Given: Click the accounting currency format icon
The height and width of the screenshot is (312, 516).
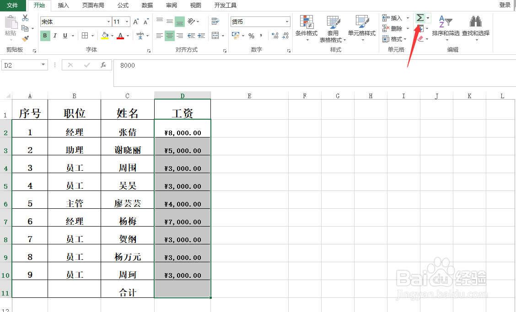Looking at the screenshot, I should pyautogui.click(x=236, y=36).
